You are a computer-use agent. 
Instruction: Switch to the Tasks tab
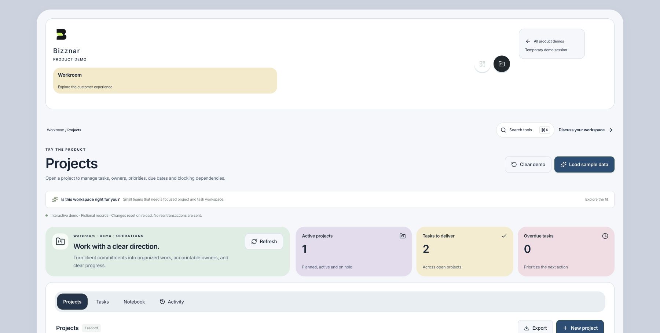tap(102, 302)
